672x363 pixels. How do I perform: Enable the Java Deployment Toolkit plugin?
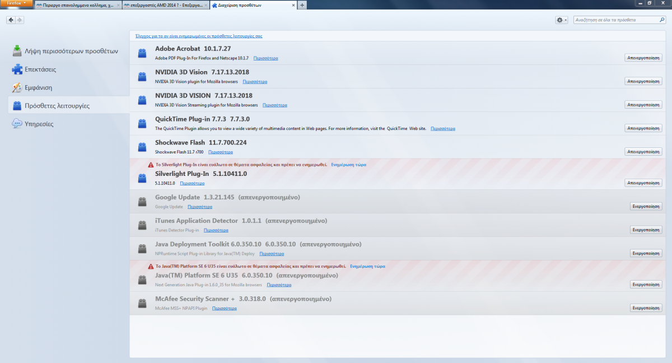point(646,253)
